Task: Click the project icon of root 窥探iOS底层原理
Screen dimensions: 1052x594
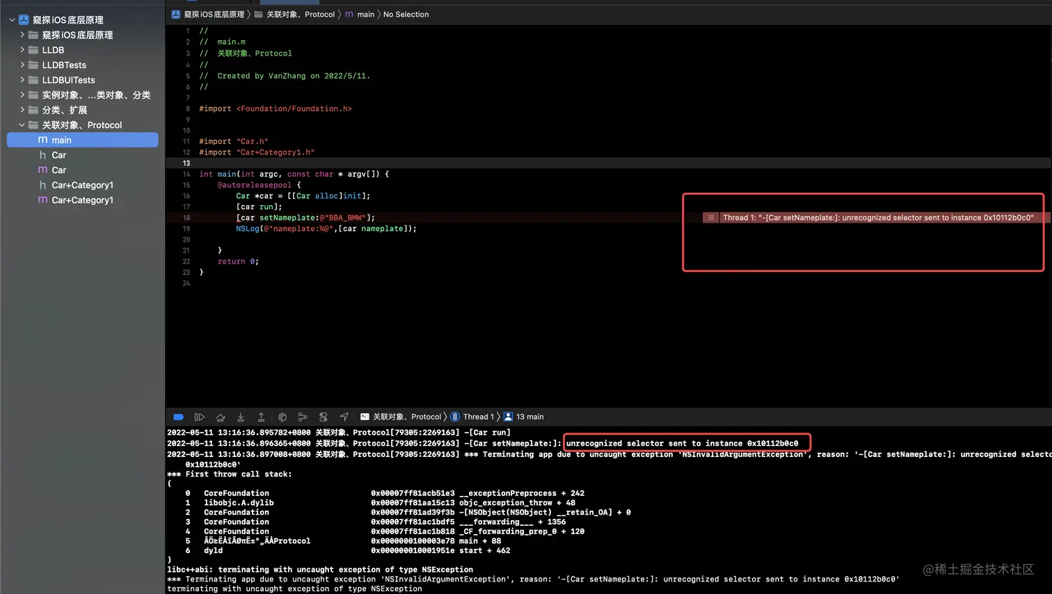Action: coord(24,20)
